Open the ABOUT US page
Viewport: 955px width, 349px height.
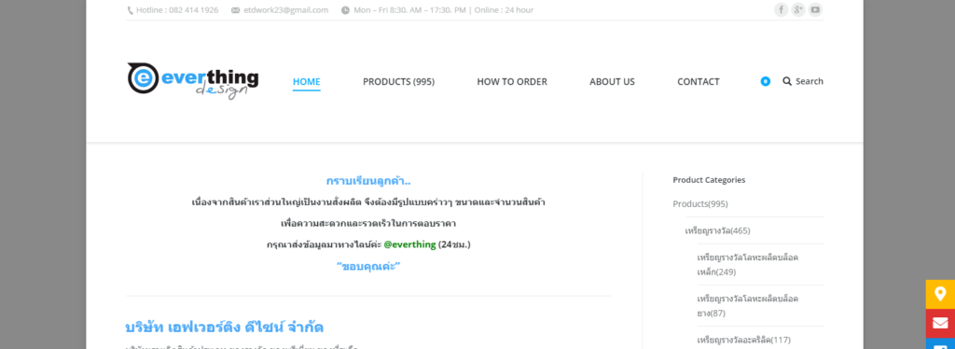612,81
